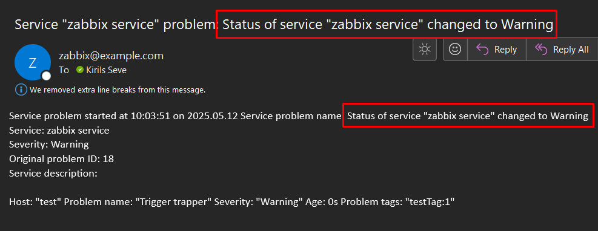The width and height of the screenshot is (598, 231).
Task: Click the email subject starting "Service zabbix service problem"
Action: pos(284,25)
